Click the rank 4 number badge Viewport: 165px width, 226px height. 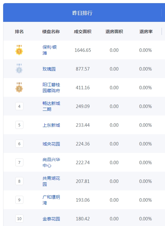tap(19, 106)
